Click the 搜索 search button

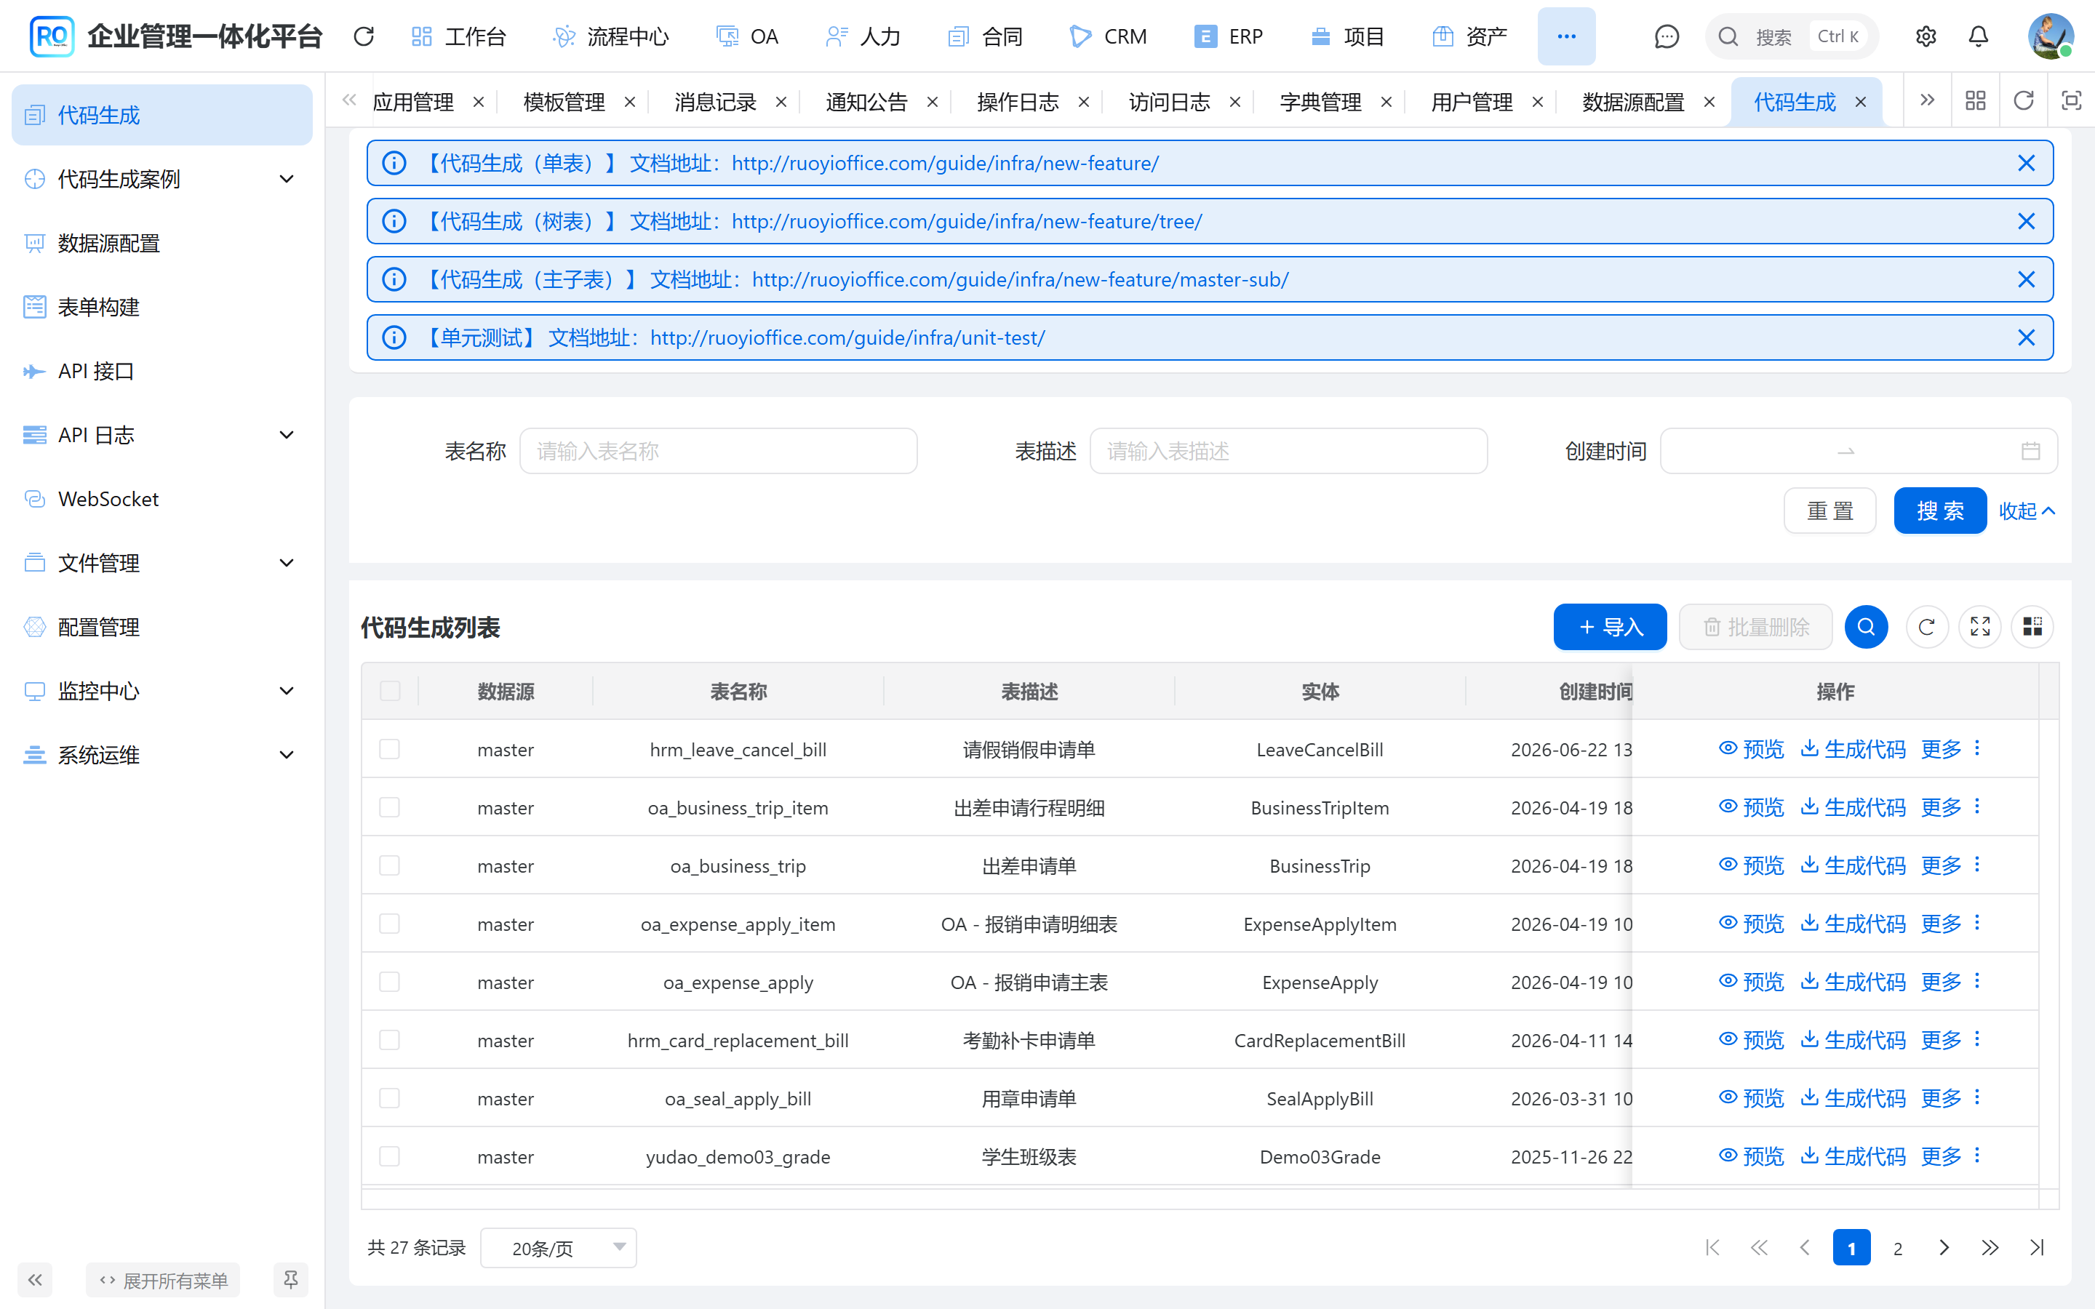[x=1939, y=511]
